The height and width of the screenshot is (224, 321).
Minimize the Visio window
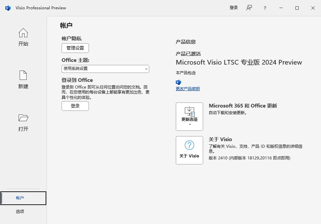281,8
